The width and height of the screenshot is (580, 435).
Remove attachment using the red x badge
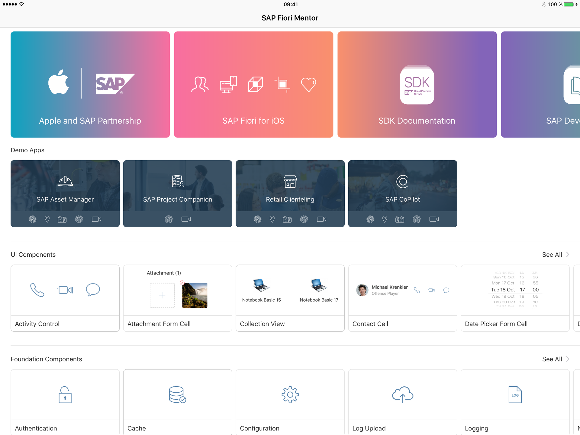[182, 283]
